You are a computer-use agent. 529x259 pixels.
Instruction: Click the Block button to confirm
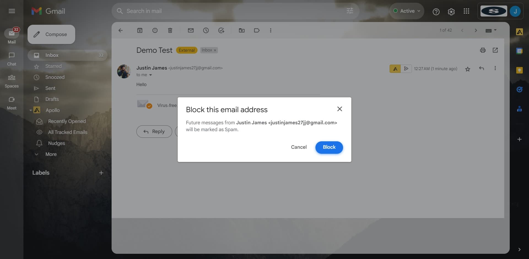[329, 147]
